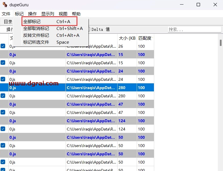Open the 帮助 menu
The width and height of the screenshot is (223, 171).
click(x=76, y=14)
